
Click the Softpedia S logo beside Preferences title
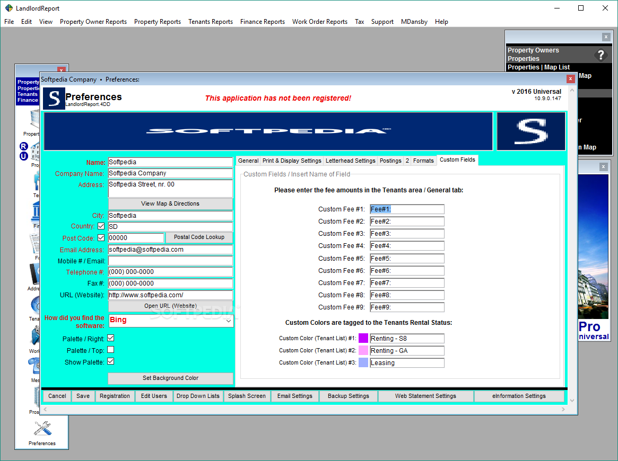(x=54, y=99)
